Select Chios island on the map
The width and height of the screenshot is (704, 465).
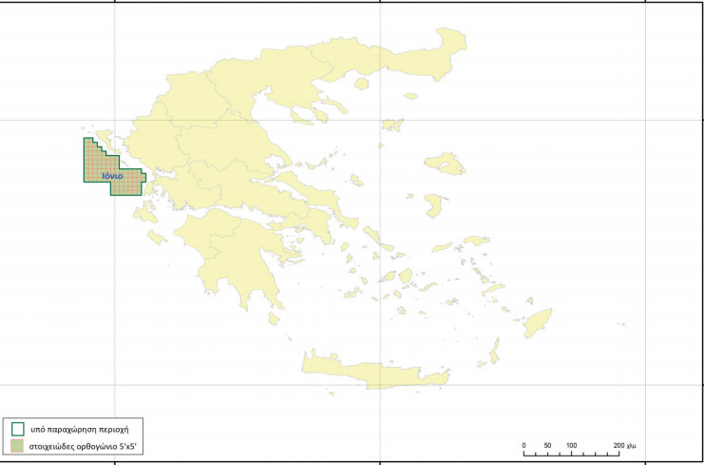point(436,206)
